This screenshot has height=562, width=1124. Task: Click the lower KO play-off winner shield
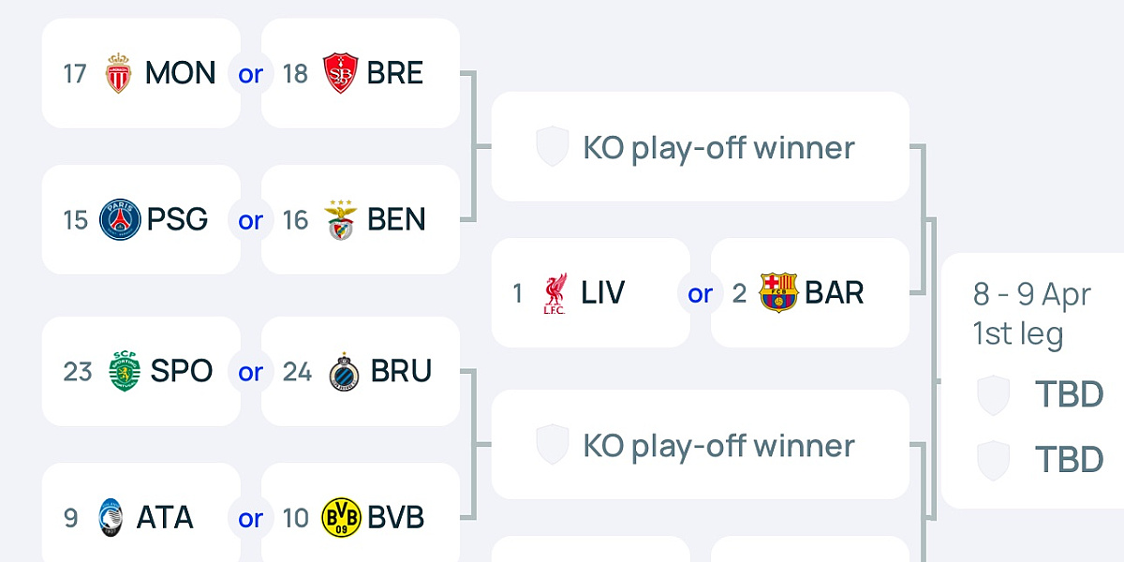tap(552, 445)
